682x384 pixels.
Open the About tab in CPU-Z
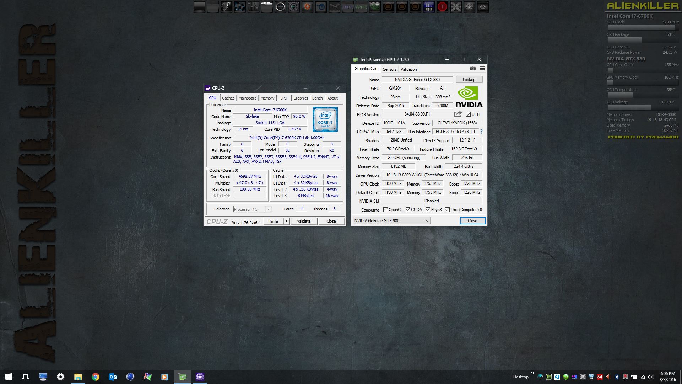[332, 98]
